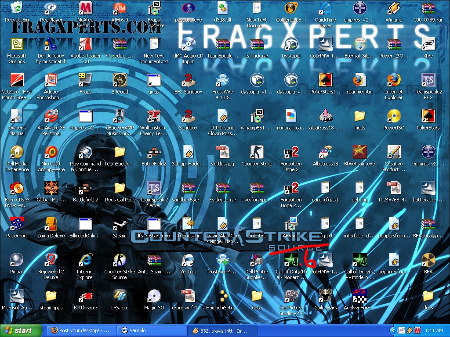
Task: Open the Recycle Bin icon
Action: (17, 8)
